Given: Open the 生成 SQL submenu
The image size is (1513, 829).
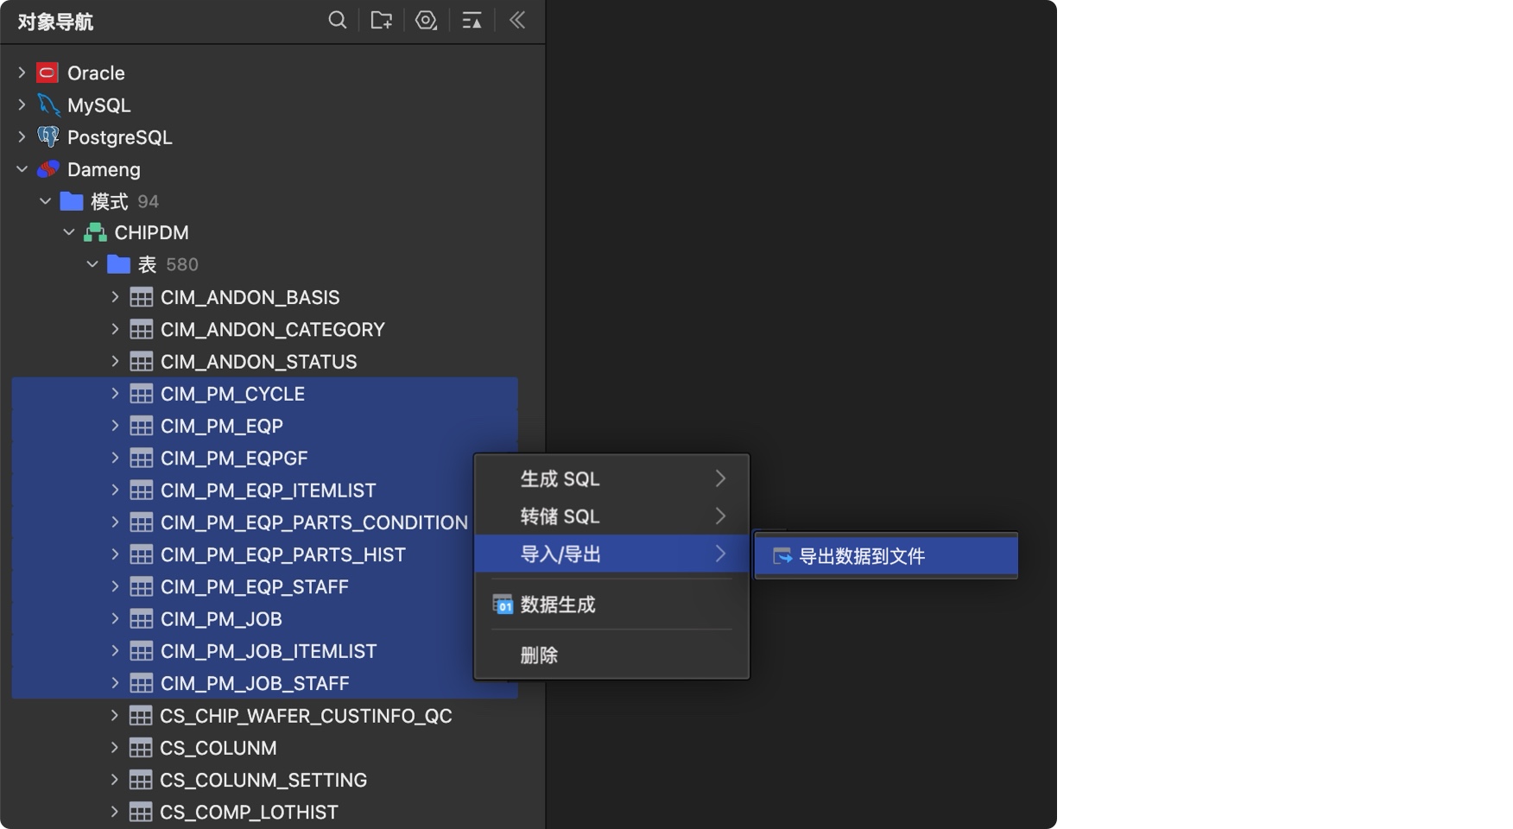Looking at the screenshot, I should pyautogui.click(x=611, y=478).
